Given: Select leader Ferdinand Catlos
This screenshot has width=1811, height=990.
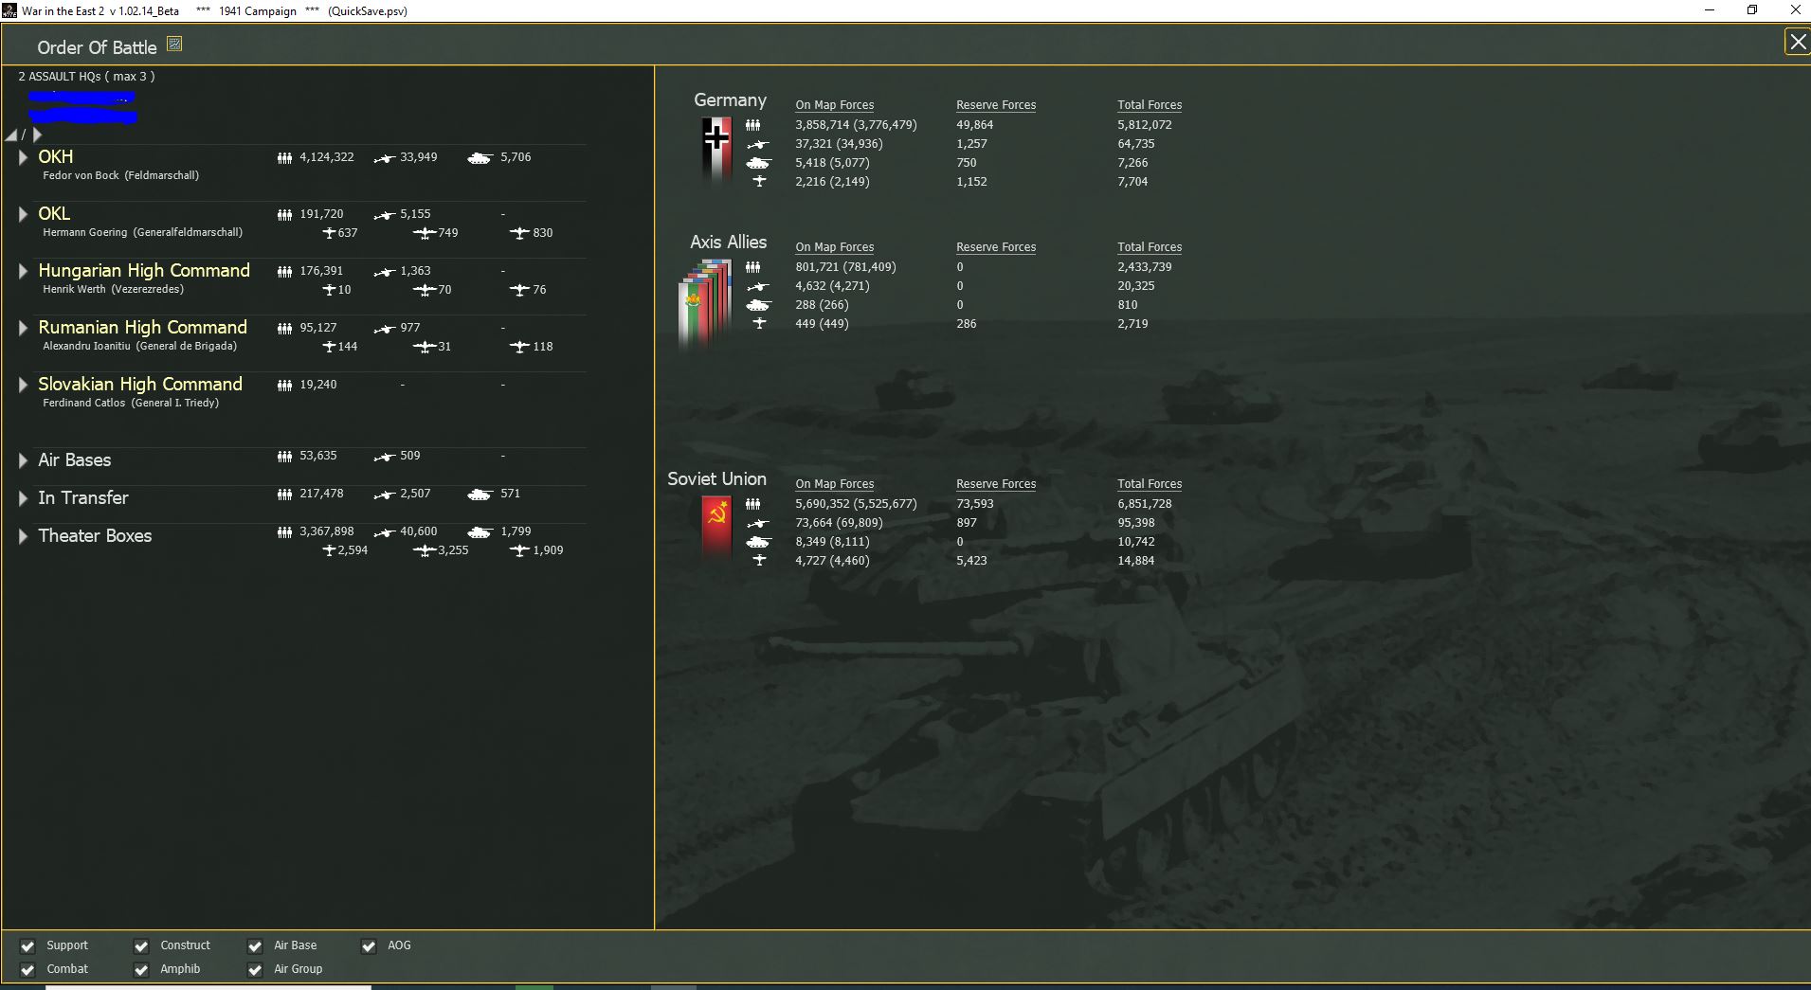Looking at the screenshot, I should coord(131,404).
